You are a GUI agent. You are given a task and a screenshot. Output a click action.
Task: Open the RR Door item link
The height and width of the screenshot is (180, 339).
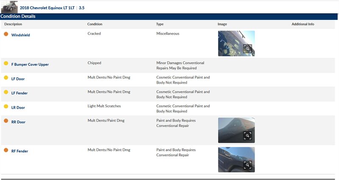[19, 122]
